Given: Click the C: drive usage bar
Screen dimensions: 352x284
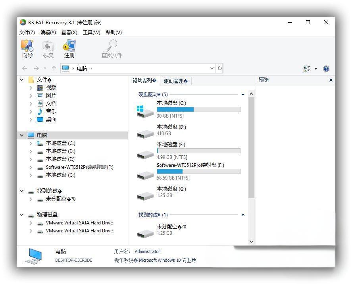Looking at the screenshot, I should point(198,109).
